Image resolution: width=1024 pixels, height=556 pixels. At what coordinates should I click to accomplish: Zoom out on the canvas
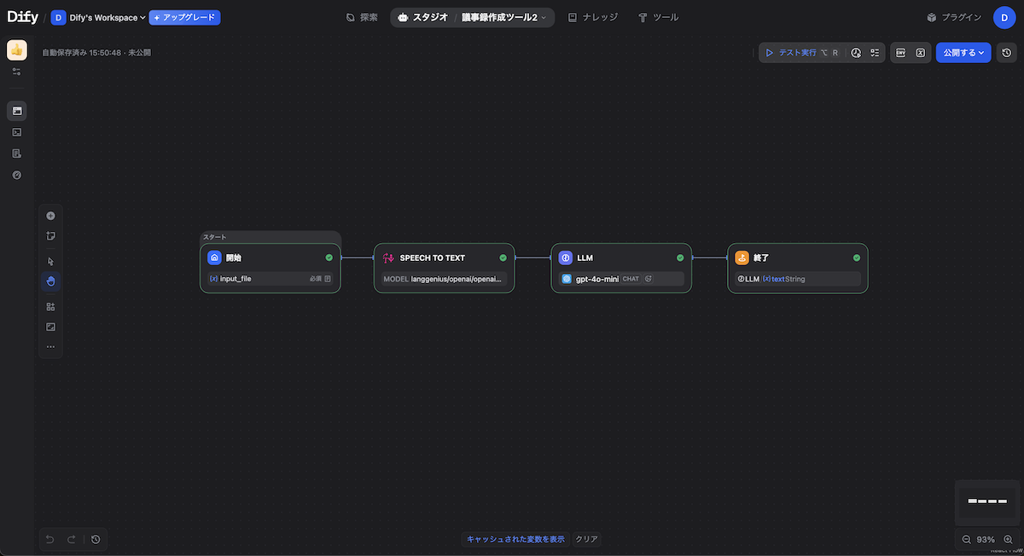(x=967, y=540)
